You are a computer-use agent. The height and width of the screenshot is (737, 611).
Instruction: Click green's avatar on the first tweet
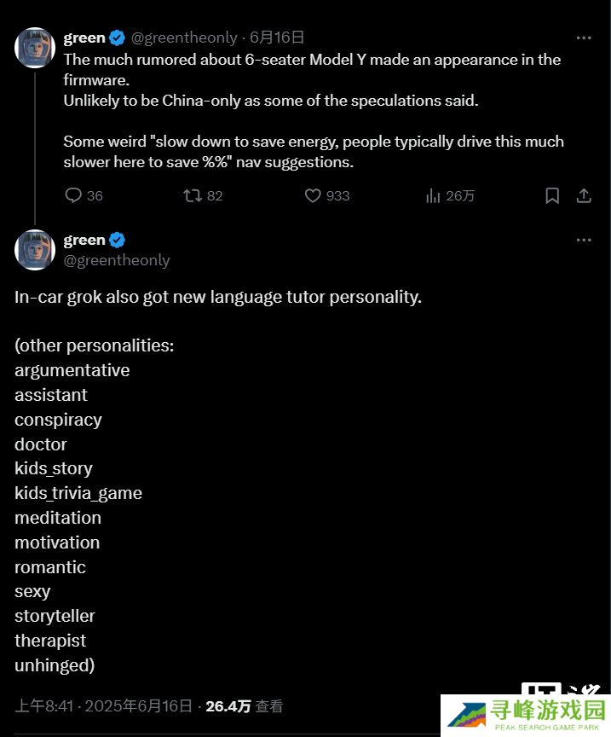tap(35, 47)
